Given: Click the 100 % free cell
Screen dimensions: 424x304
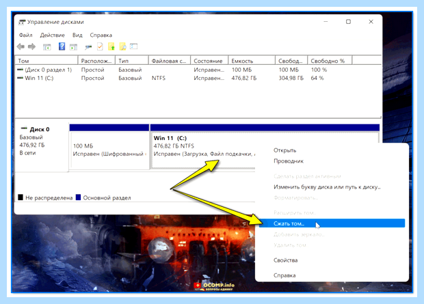Looking at the screenshot, I should point(319,70).
